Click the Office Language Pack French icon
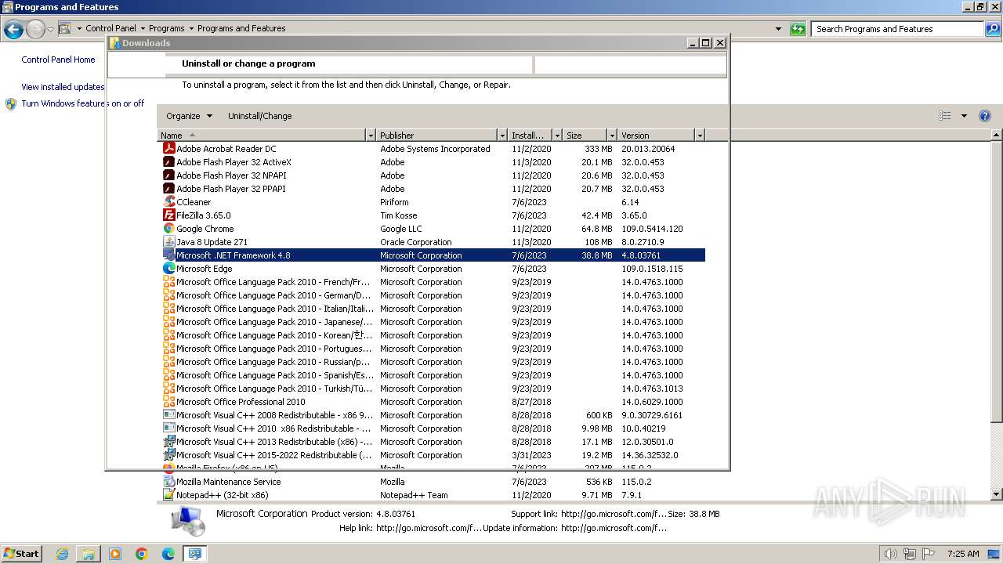The height and width of the screenshot is (564, 1003). 168,282
